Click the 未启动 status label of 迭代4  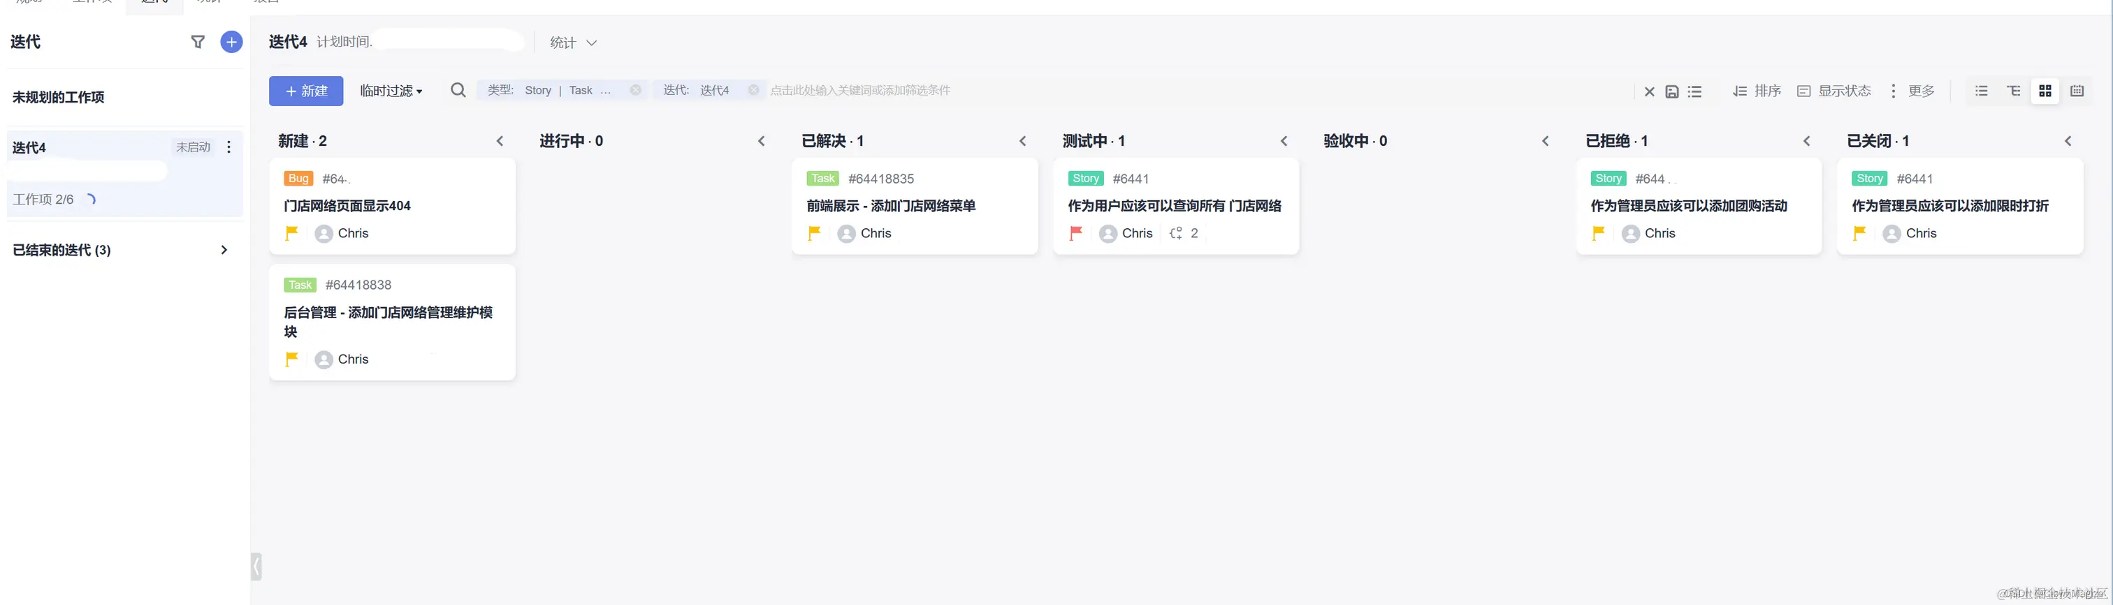(x=193, y=147)
